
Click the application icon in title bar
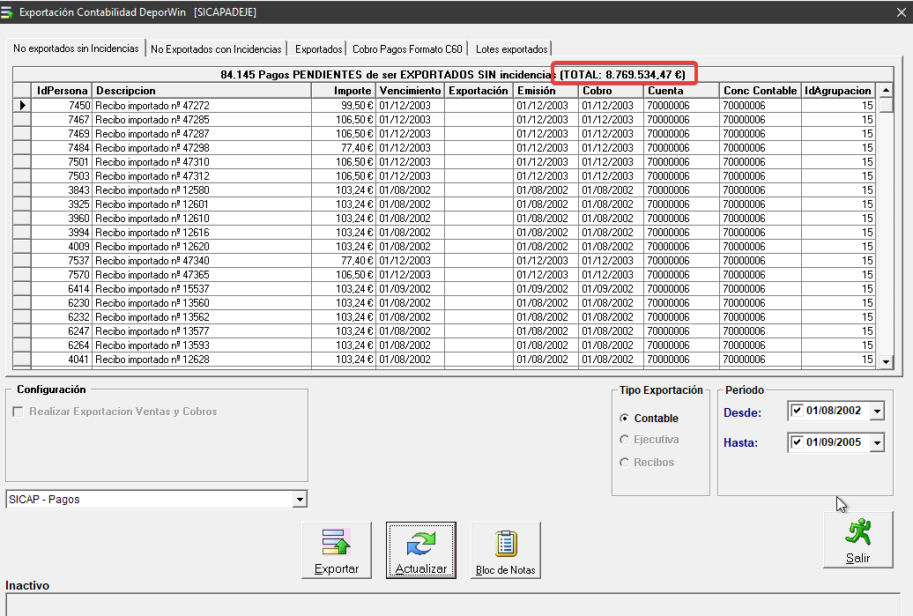(7, 11)
